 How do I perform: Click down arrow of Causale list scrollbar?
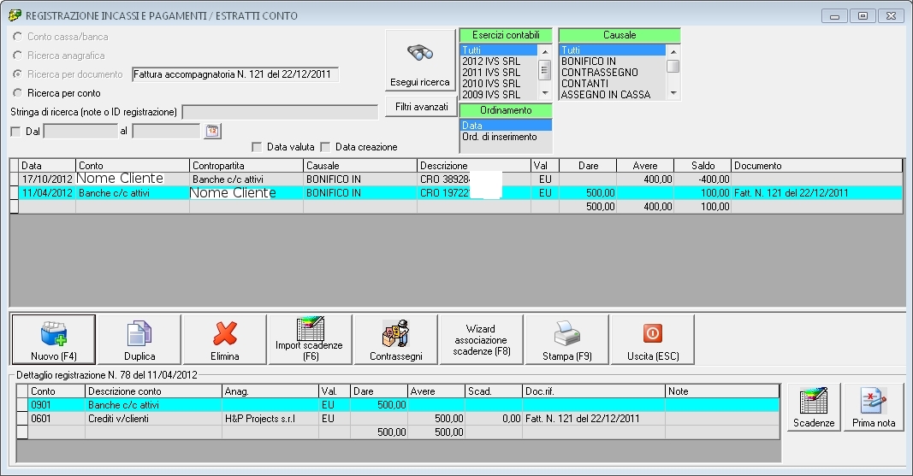coord(673,93)
